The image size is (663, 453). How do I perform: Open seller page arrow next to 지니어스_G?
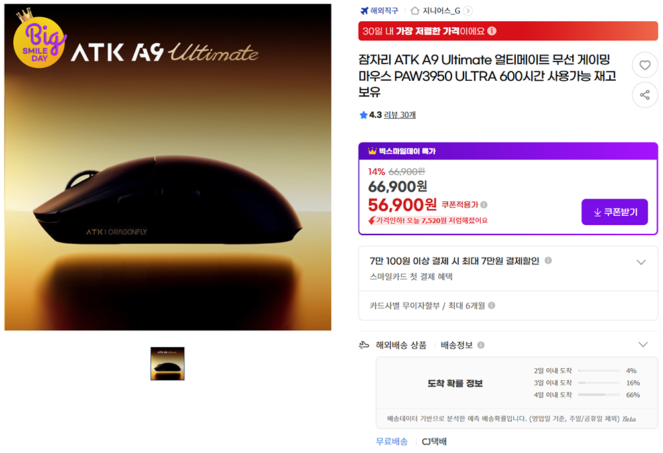click(467, 11)
